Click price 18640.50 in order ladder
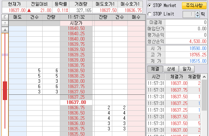 pyautogui.click(x=76, y=29)
